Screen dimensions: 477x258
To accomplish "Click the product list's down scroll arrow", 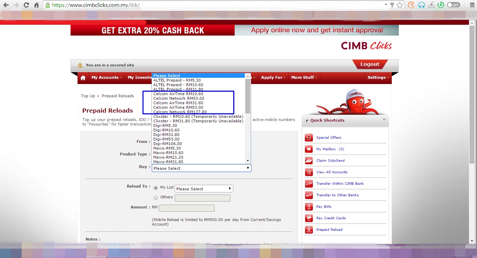I will 248,161.
